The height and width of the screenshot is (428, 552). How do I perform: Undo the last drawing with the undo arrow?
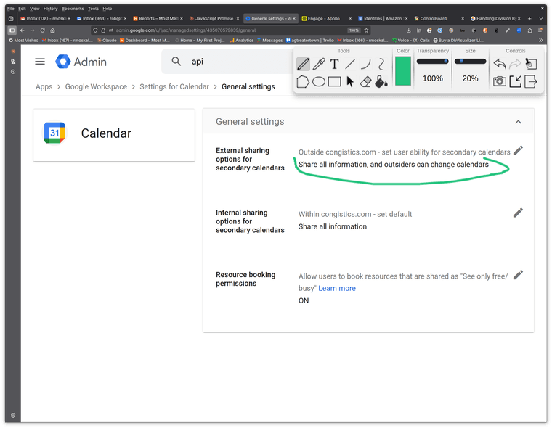[x=500, y=64]
